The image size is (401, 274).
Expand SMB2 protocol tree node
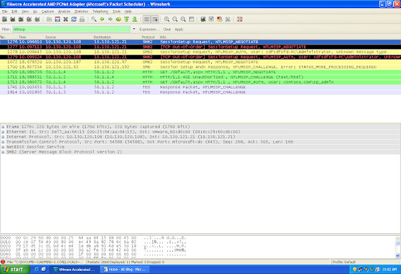[3, 152]
